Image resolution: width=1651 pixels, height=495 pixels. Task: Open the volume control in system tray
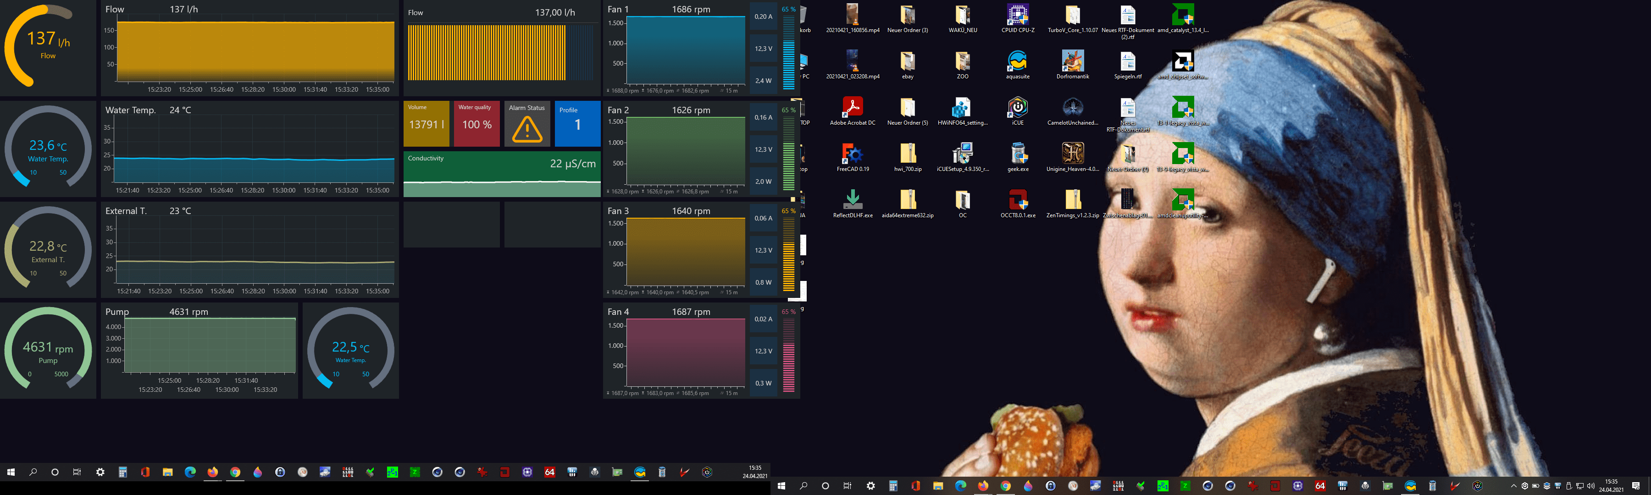(1591, 486)
